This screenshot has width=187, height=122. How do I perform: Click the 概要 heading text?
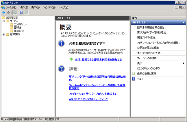tap(66, 27)
